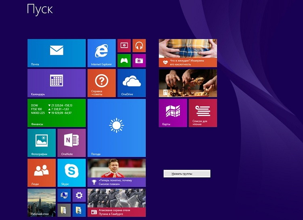Launch Internet Explorer tile
This screenshot has height=220, width=303.
pos(101,53)
